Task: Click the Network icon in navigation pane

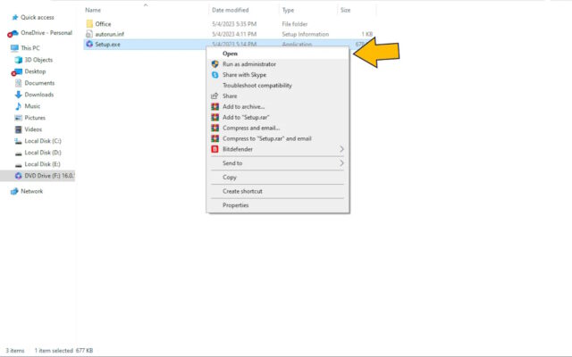Action: [x=13, y=191]
